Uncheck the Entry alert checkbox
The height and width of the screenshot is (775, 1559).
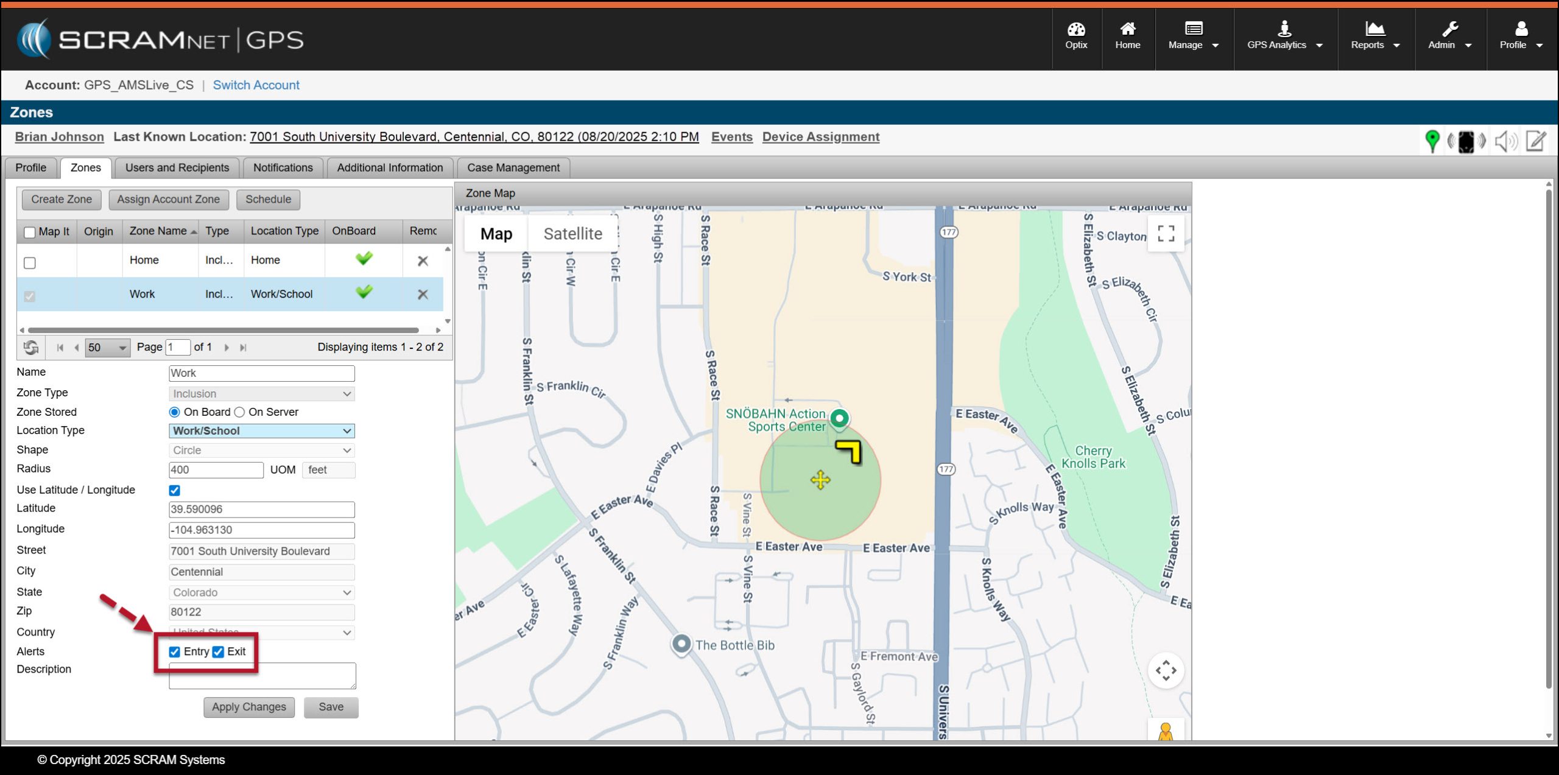(x=175, y=652)
